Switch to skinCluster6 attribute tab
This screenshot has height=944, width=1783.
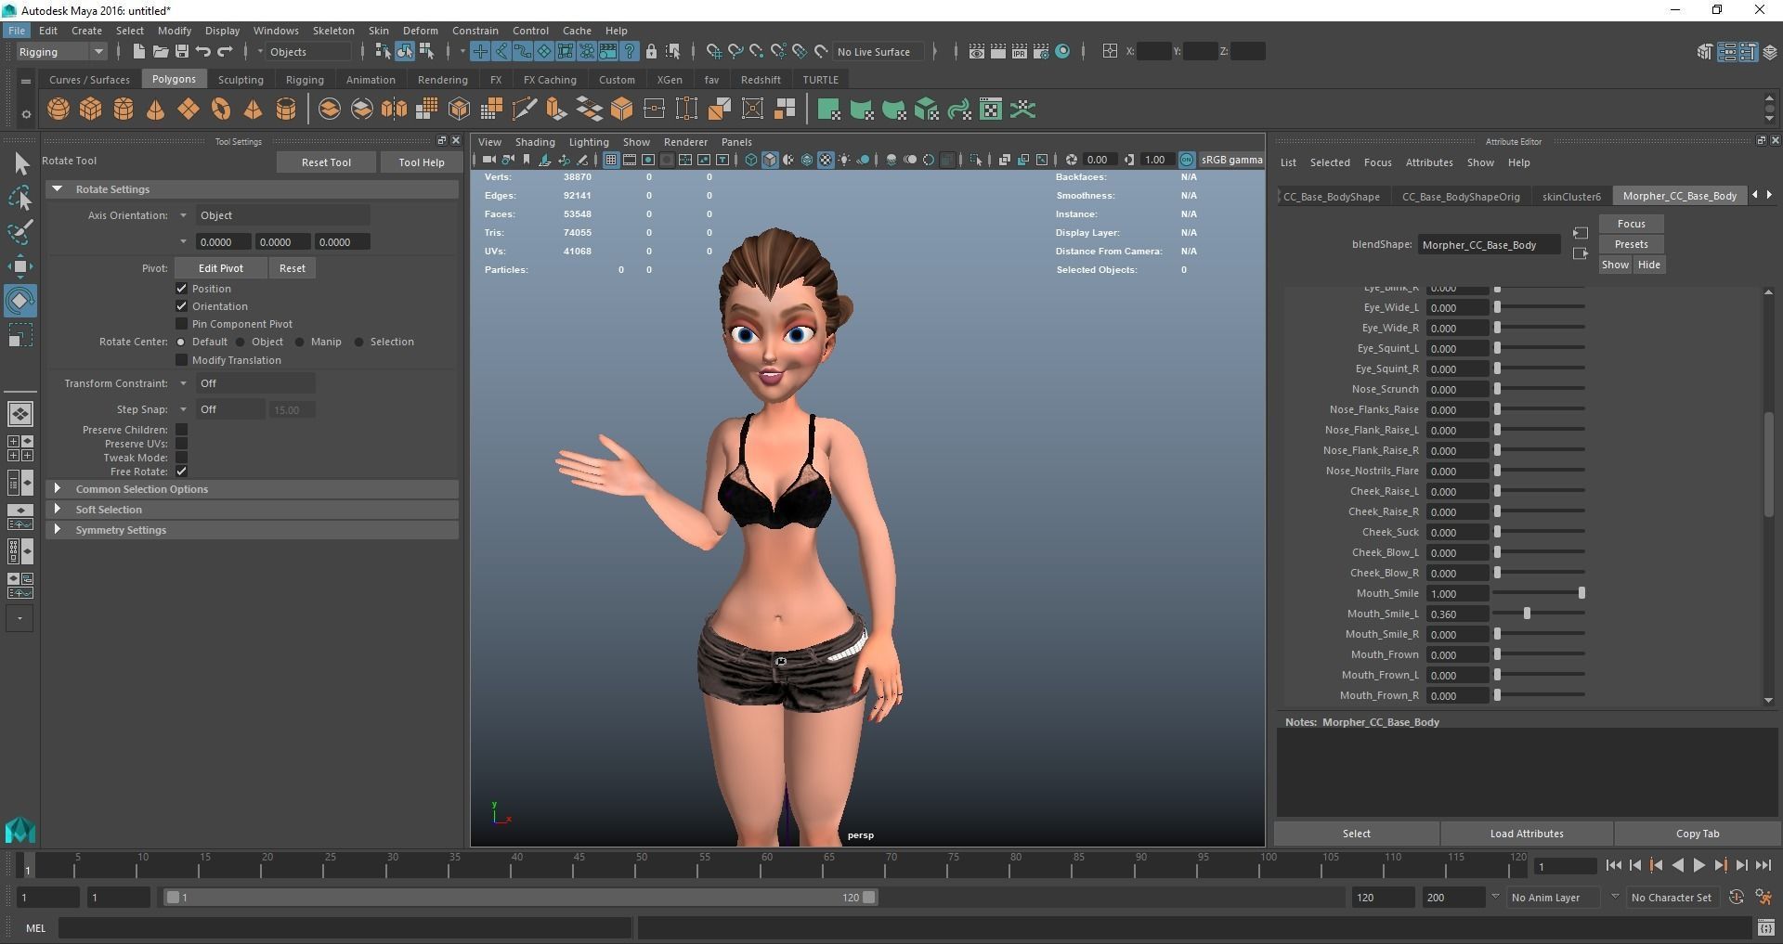1571,196
